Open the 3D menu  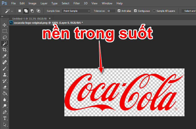86,3
